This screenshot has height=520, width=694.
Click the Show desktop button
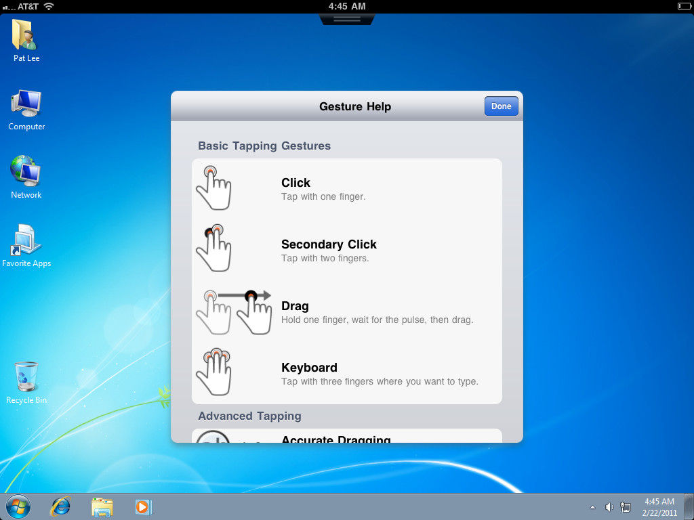click(x=689, y=506)
